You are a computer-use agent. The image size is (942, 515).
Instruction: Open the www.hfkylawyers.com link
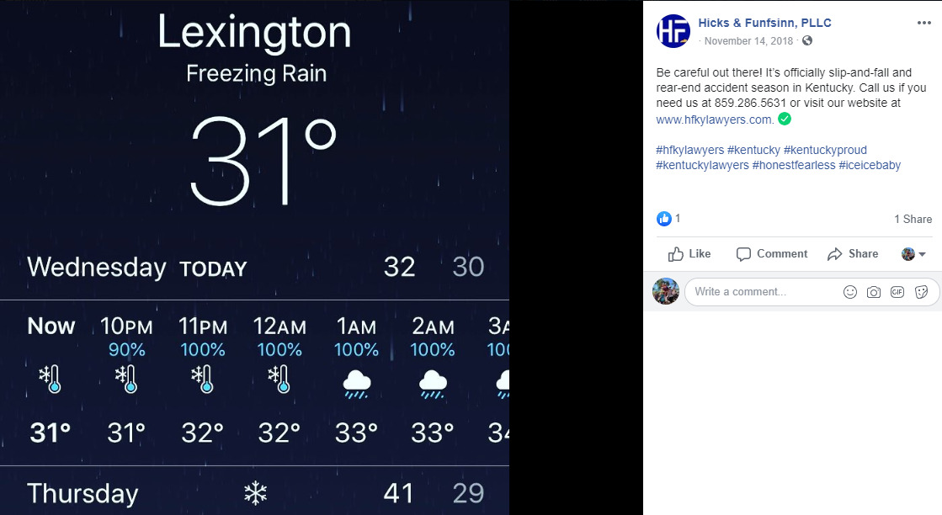pos(714,119)
